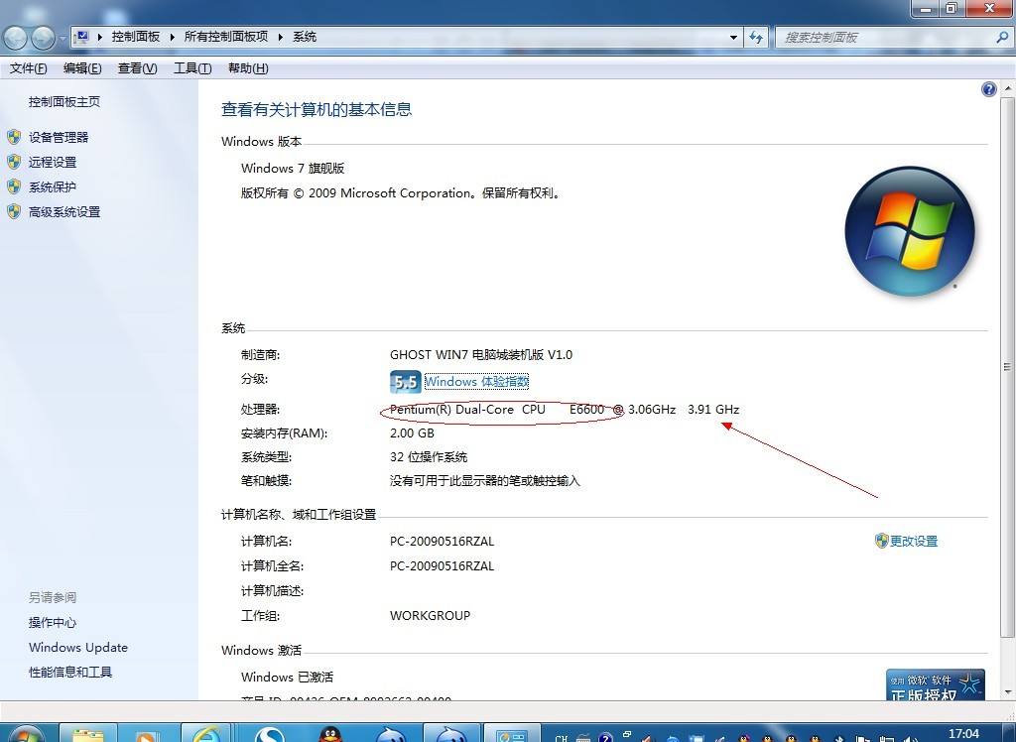Refresh the address bar with the refresh icon
The image size is (1016, 742).
756,37
